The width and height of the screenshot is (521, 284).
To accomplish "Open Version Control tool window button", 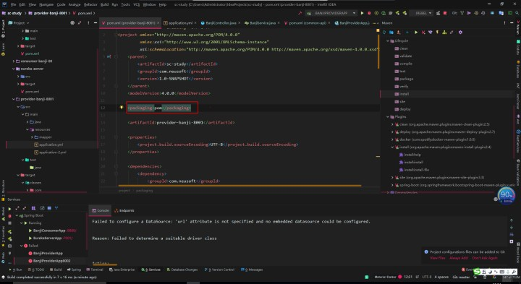I will tap(220, 270).
